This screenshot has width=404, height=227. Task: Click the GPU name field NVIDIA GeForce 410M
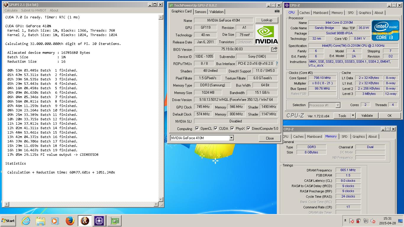click(224, 20)
